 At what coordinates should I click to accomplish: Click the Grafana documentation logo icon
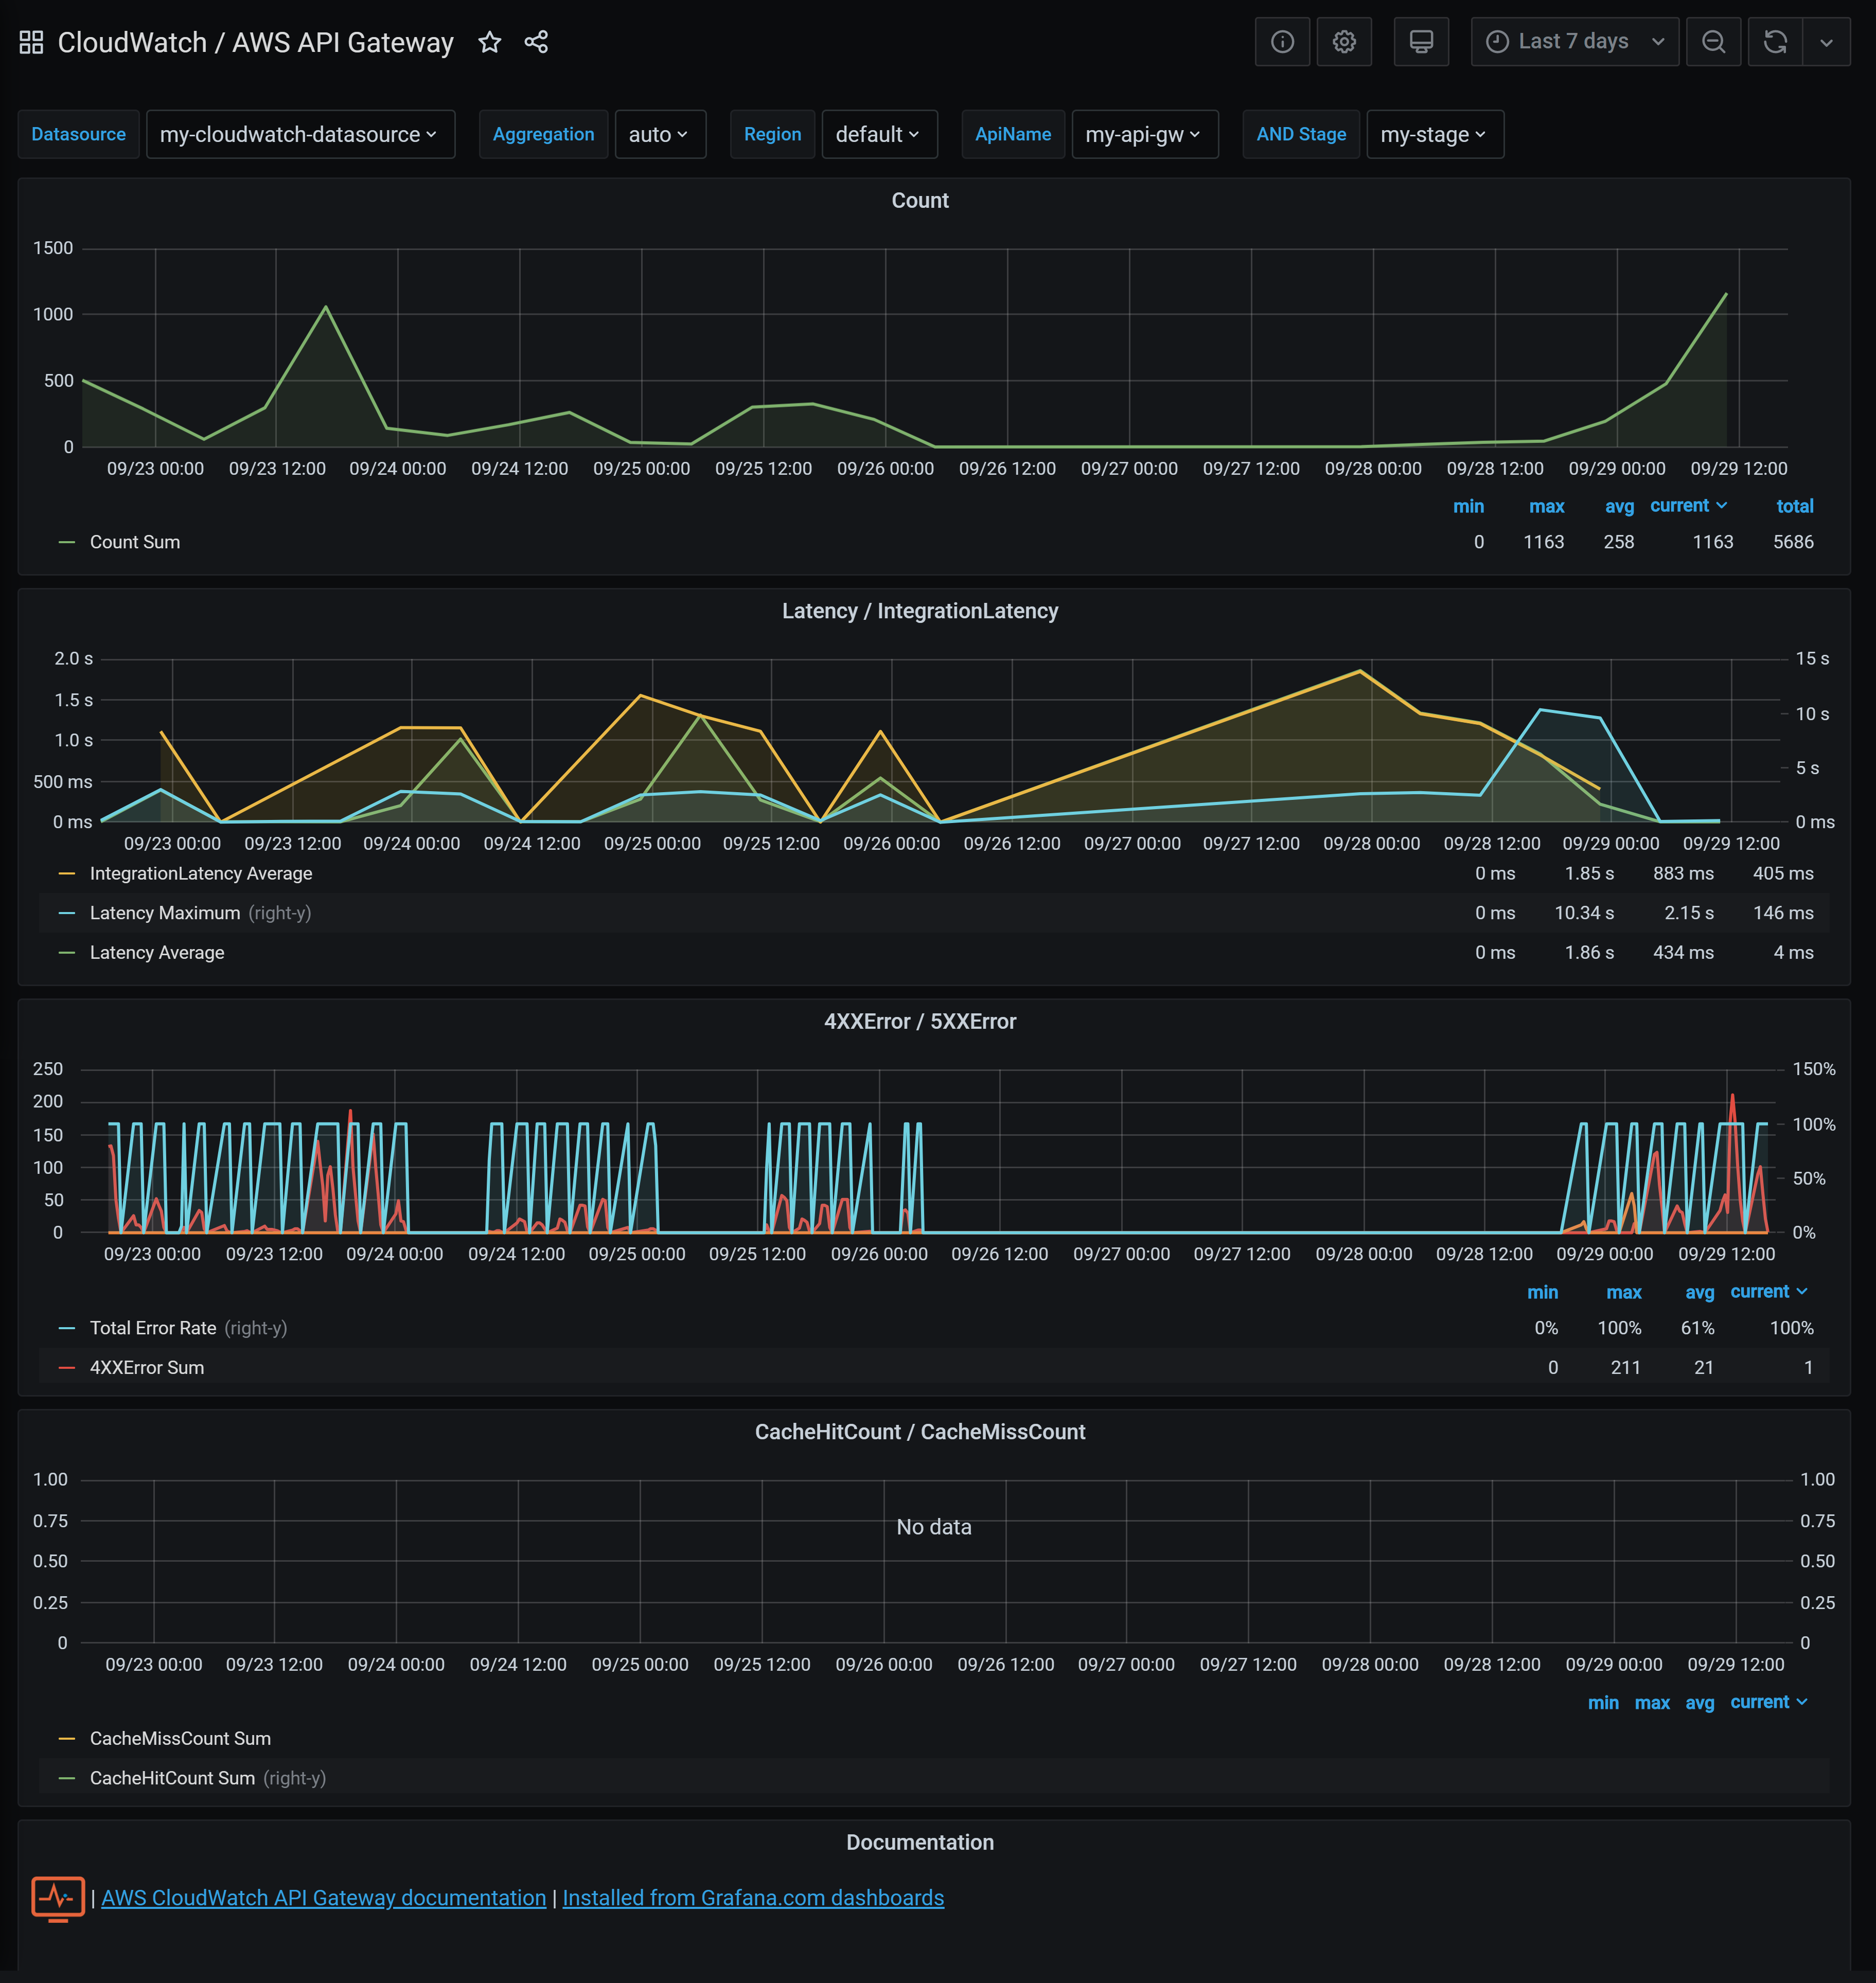pos(58,1897)
